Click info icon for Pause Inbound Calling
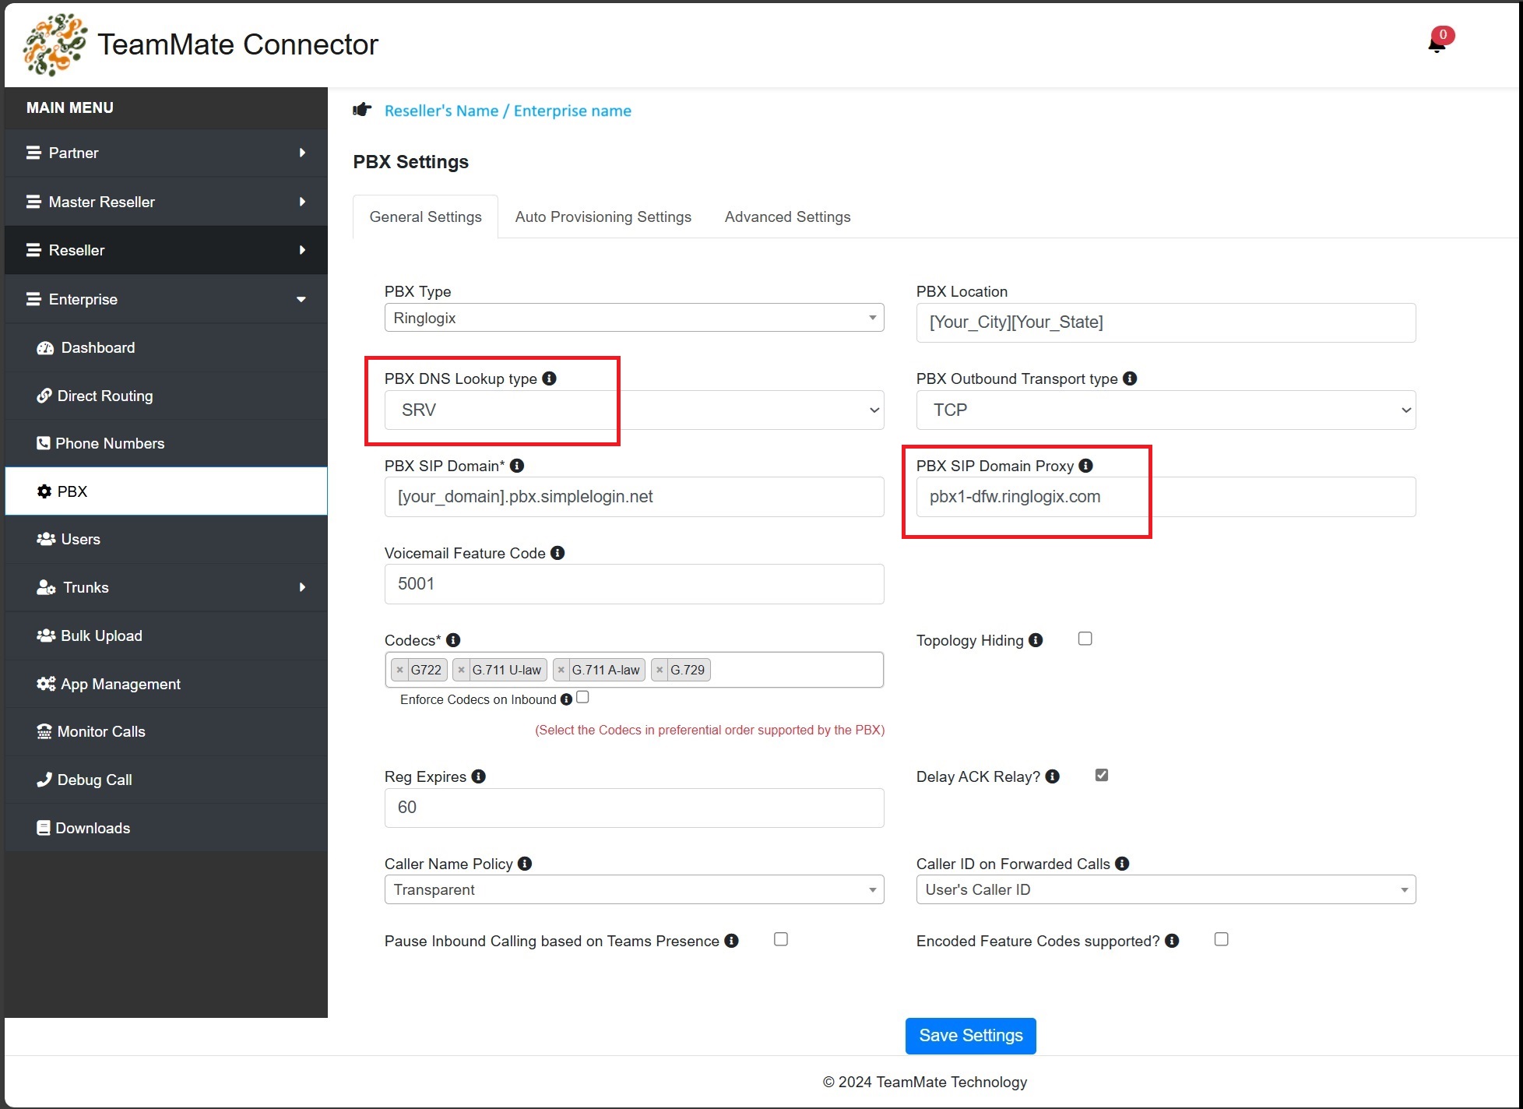 pyautogui.click(x=732, y=941)
